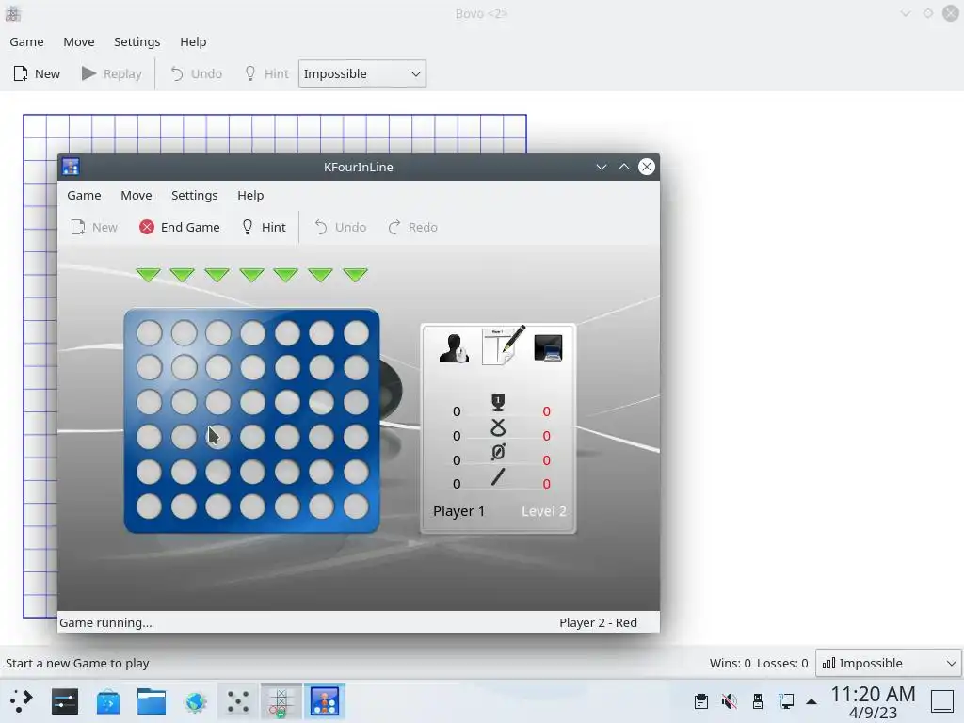Open Discover software center from taskbar
Image resolution: width=964 pixels, height=723 pixels.
108,700
